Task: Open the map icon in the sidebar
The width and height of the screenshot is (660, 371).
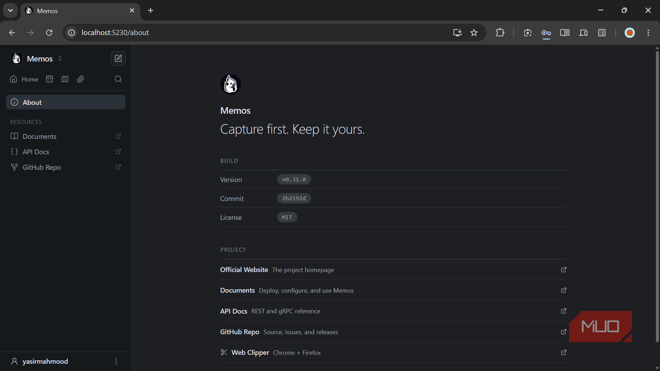Action: (x=65, y=79)
